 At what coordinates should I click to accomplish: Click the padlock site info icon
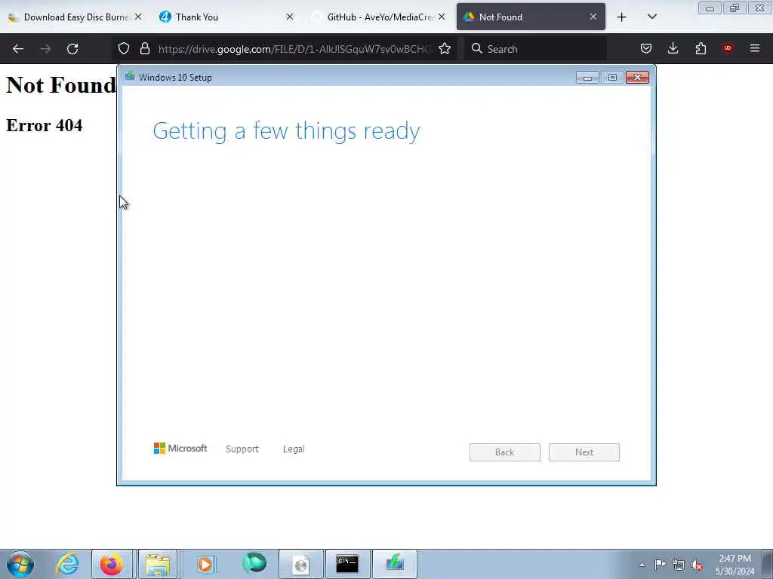tap(144, 49)
